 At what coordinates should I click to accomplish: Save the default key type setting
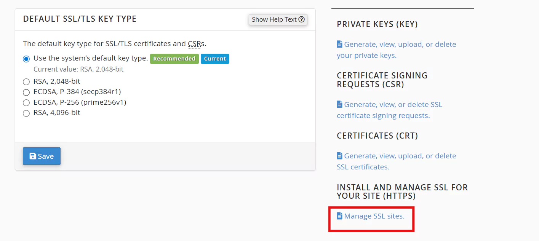[x=42, y=156]
